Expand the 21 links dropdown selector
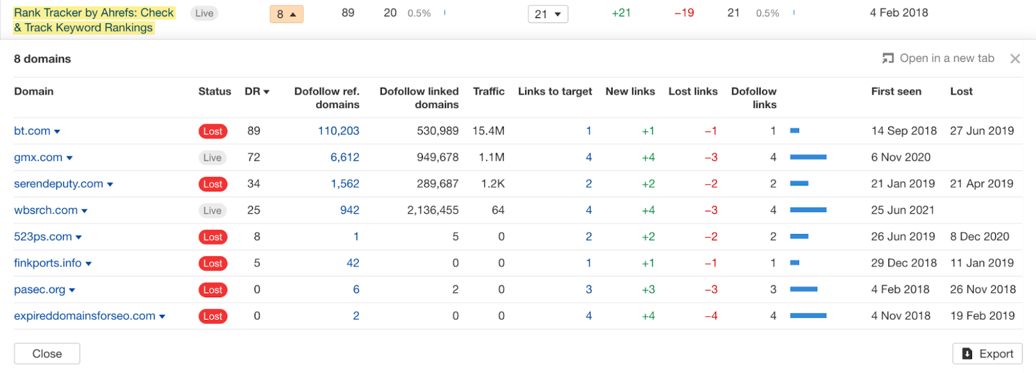Screen dimensions: 1036x373 click(x=548, y=14)
